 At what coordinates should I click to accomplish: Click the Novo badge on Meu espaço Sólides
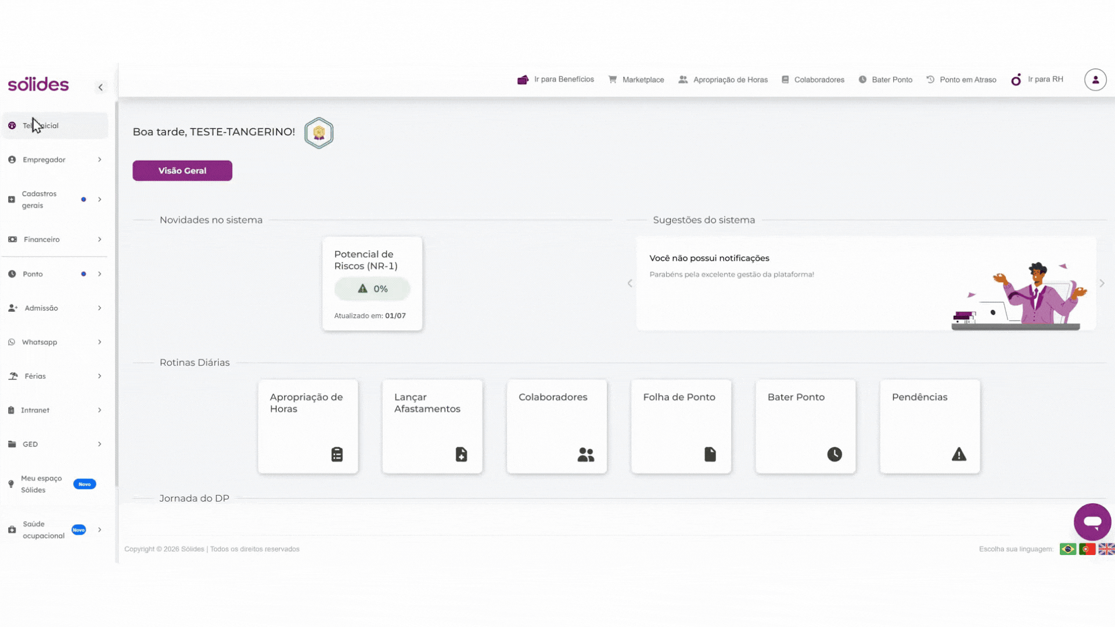tap(85, 484)
